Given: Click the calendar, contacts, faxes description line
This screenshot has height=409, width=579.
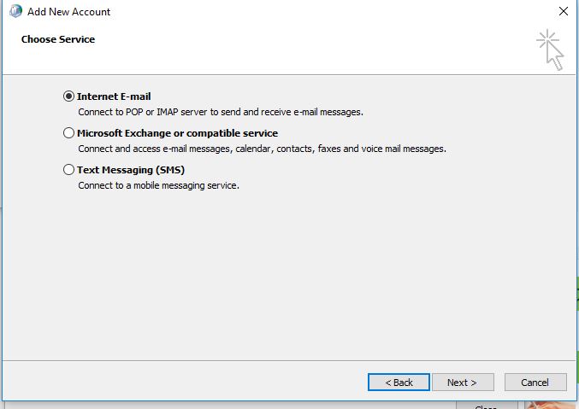Looking at the screenshot, I should coord(262,149).
